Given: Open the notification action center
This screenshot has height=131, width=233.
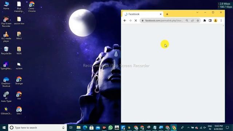Looking at the screenshot, I should pyautogui.click(x=227, y=128).
